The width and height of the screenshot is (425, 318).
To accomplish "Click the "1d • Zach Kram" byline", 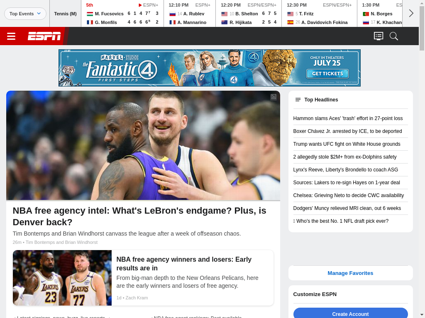I will [132, 298].
